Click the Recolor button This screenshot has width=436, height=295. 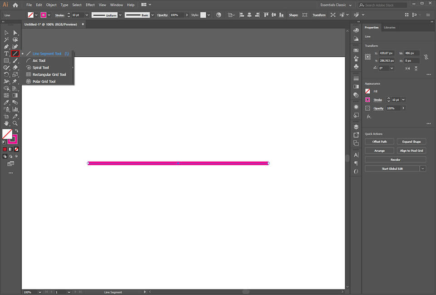(395, 159)
